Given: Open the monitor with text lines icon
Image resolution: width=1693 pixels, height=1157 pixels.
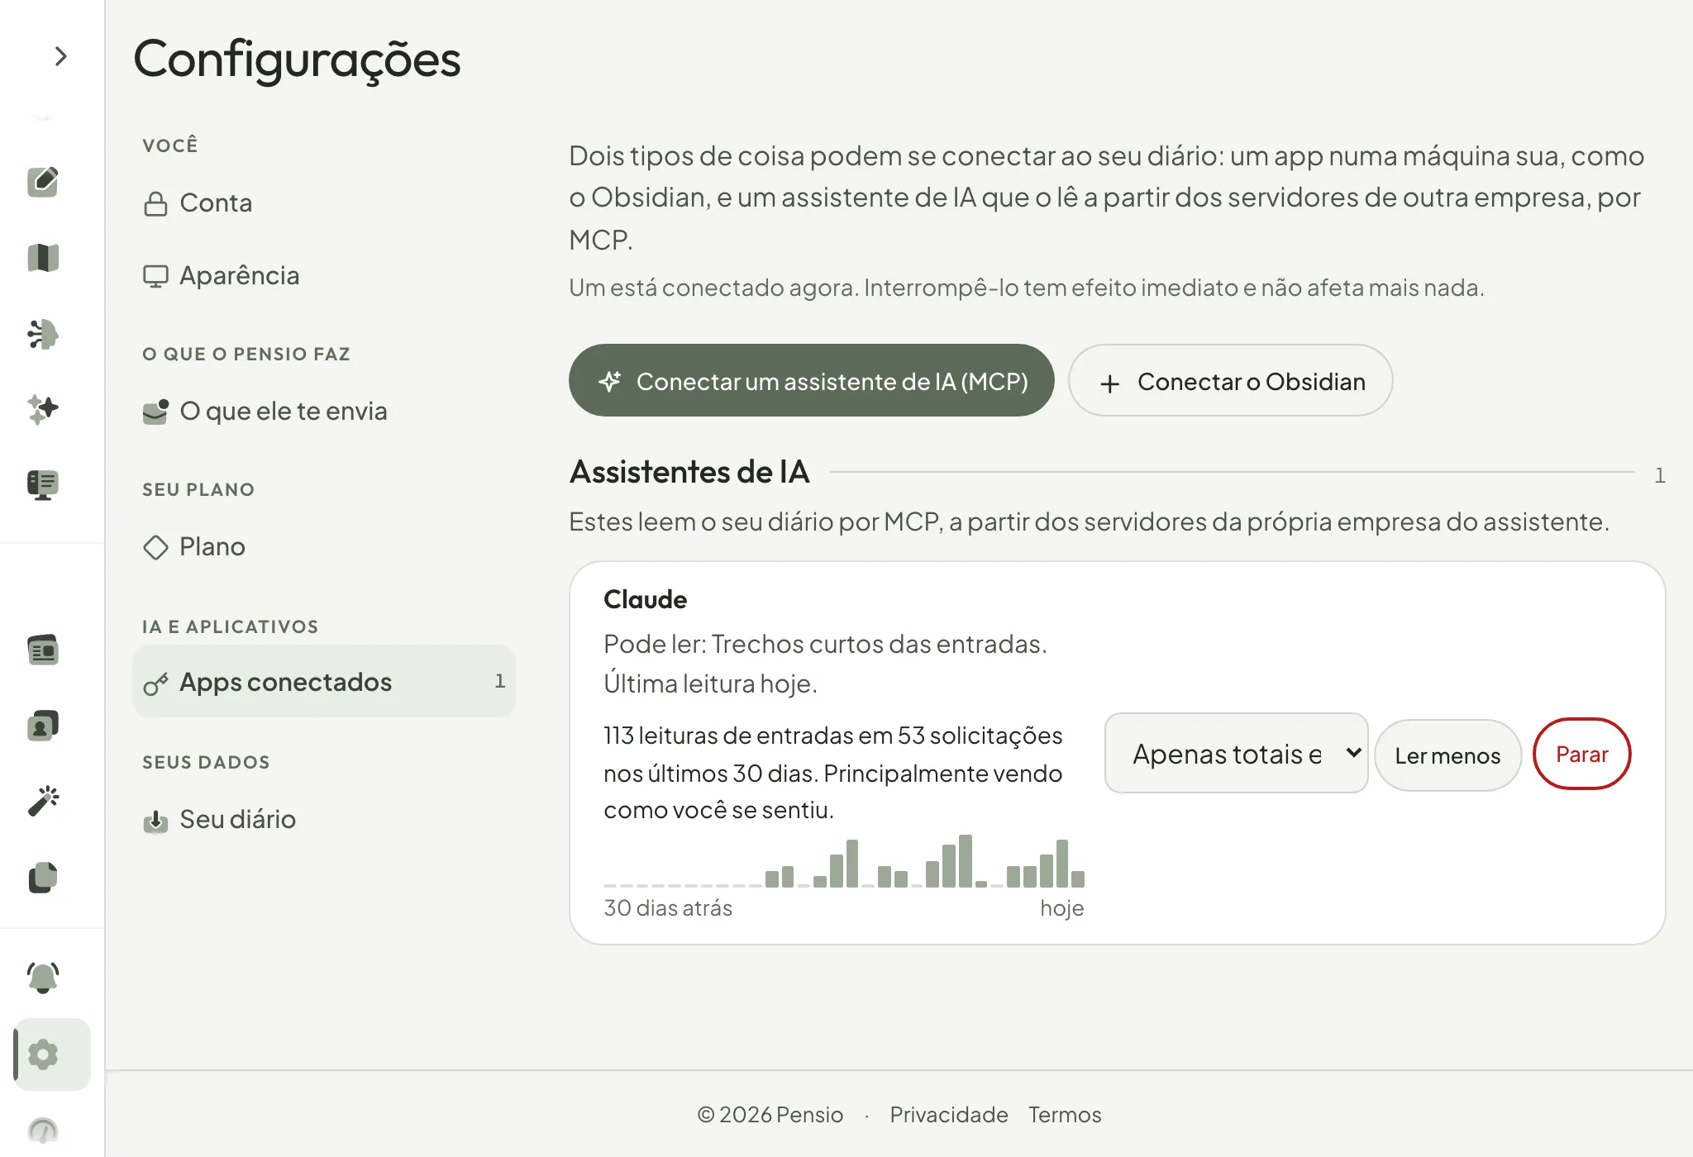Looking at the screenshot, I should (x=43, y=484).
